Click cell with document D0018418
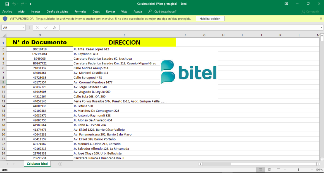This screenshot has height=173, width=324. pos(40,49)
